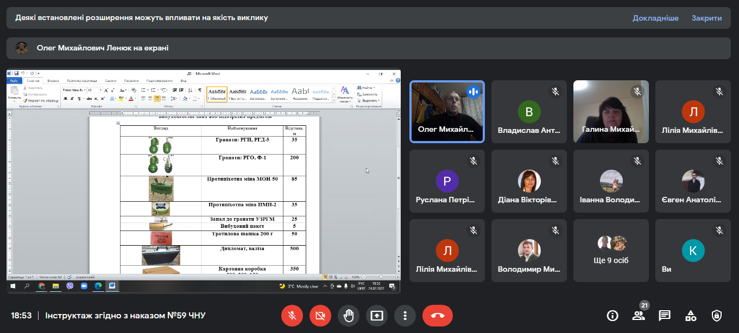The width and height of the screenshot is (739, 333).
Task: Open the Windows Start button in shared screen
Action: coord(12,286)
